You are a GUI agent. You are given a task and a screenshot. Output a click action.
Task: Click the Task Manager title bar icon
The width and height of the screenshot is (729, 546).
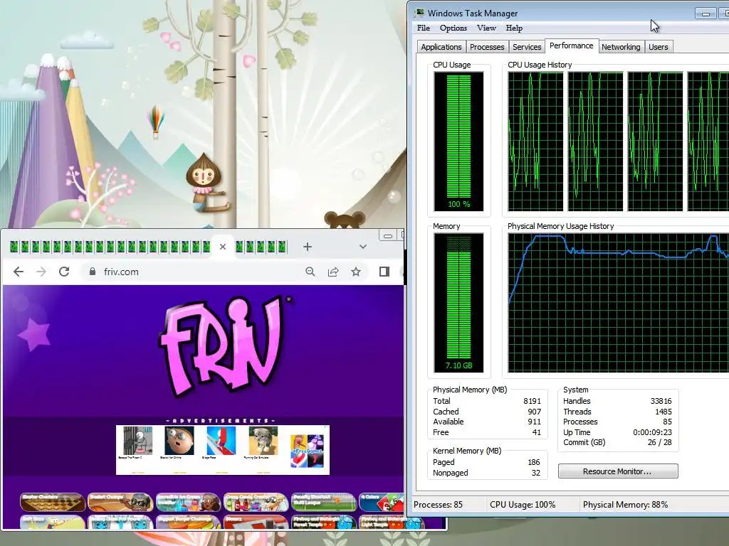[420, 13]
